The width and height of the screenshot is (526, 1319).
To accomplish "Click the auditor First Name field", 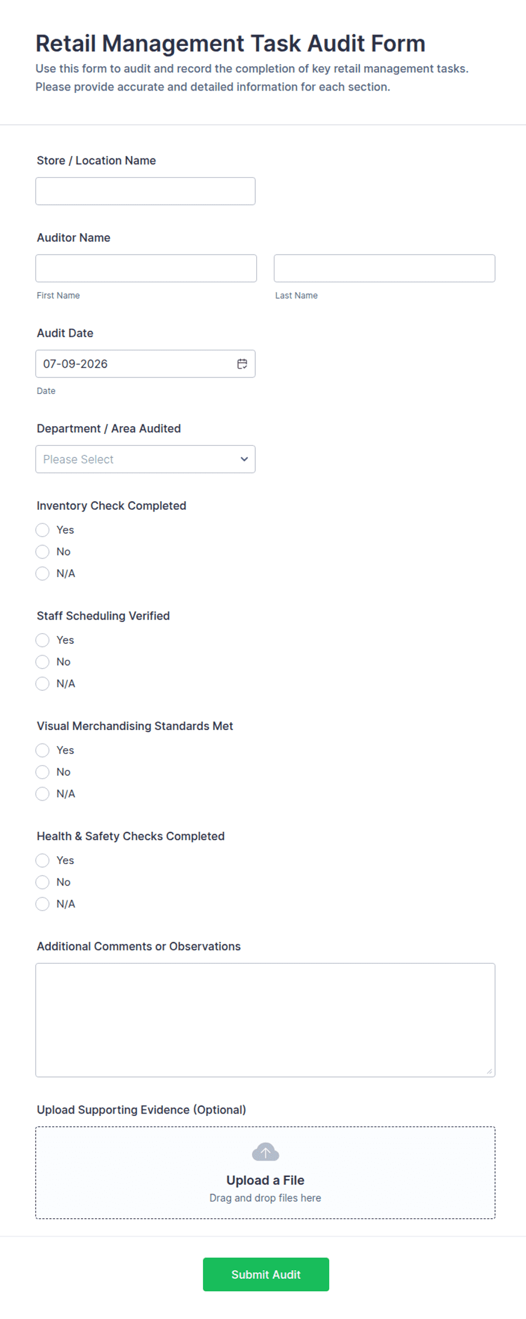I will (146, 268).
